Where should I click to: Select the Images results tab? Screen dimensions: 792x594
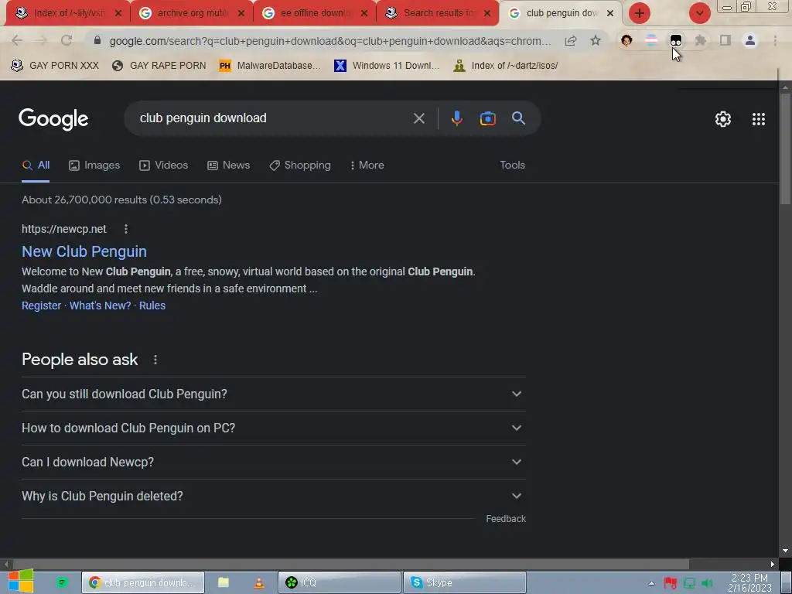click(x=94, y=166)
